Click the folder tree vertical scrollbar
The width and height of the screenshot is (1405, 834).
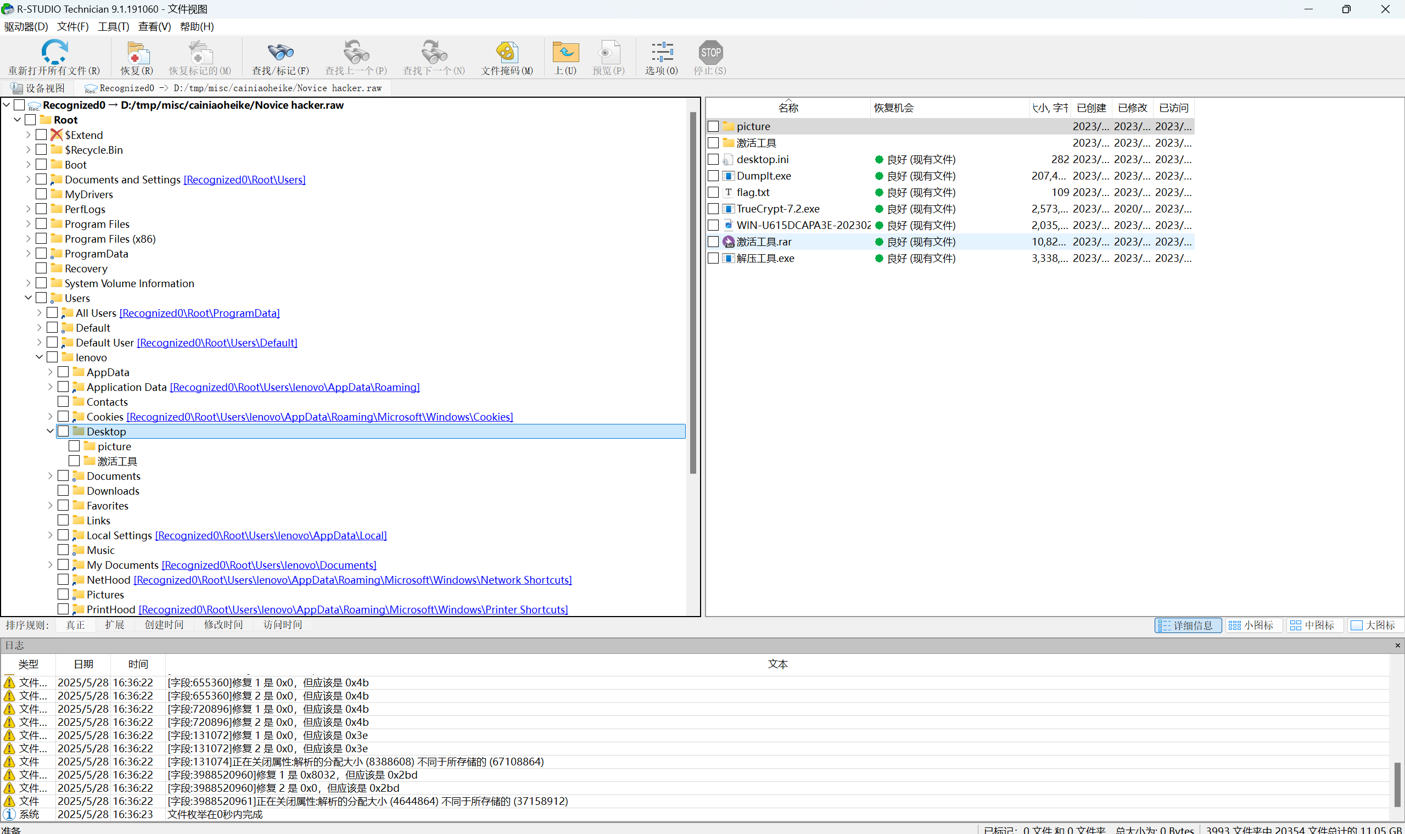693,292
